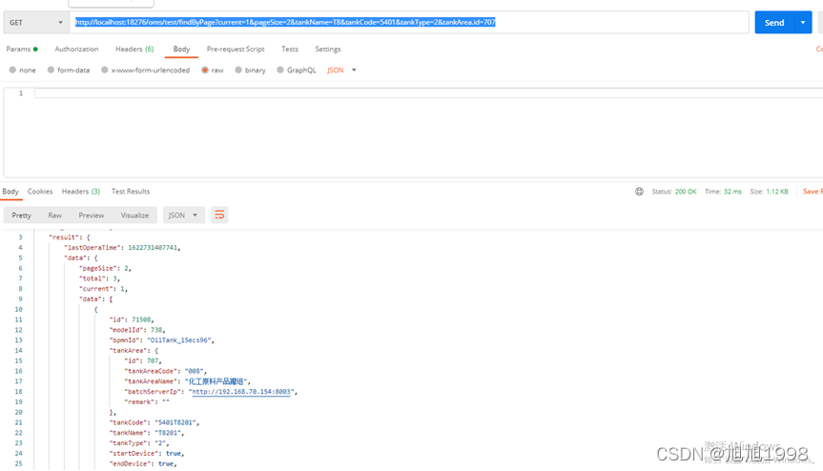Viewport: 823px width, 471px height.
Task: Click the "startDevice": true line
Action: pyautogui.click(x=147, y=454)
